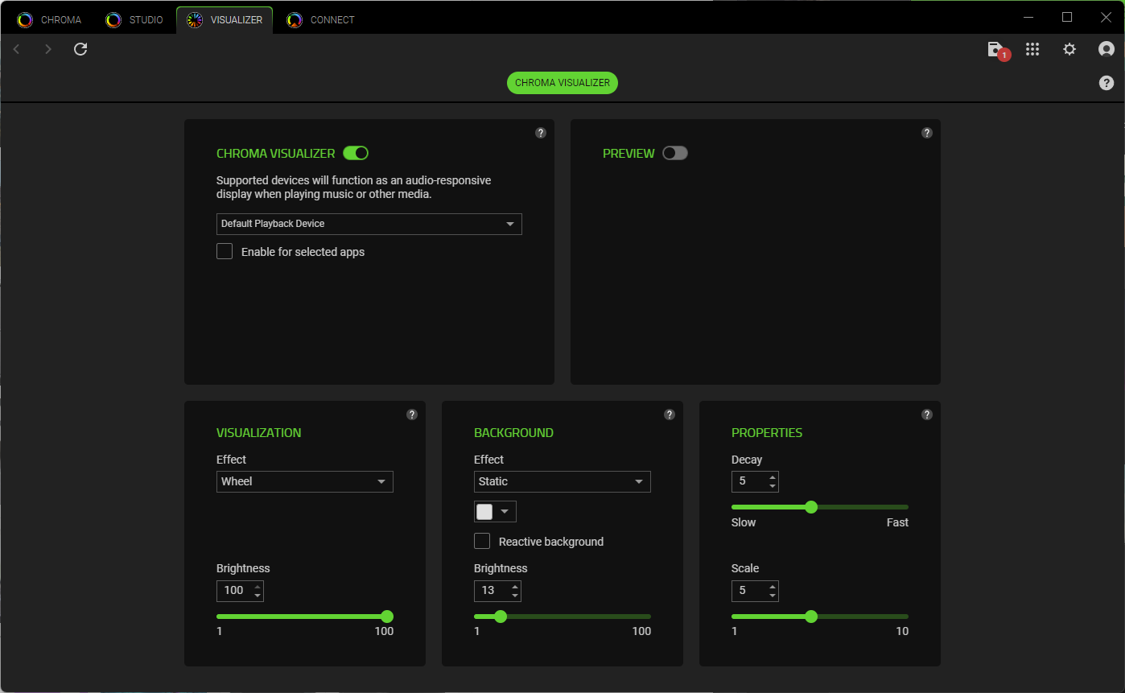Check the Reactive background box
1125x693 pixels.
482,542
